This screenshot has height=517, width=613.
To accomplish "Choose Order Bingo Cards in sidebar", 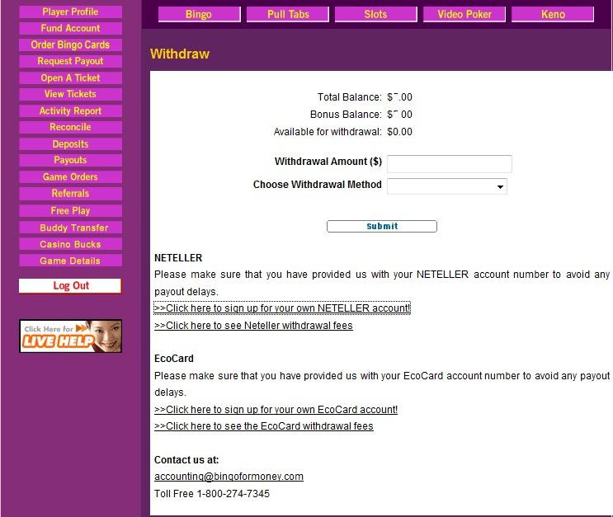I will [x=70, y=45].
